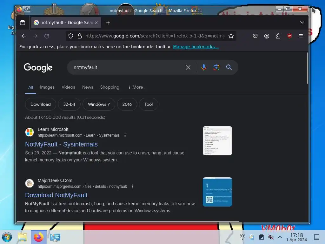Search by image with Lens icon
This screenshot has height=244, width=325.
(x=216, y=67)
